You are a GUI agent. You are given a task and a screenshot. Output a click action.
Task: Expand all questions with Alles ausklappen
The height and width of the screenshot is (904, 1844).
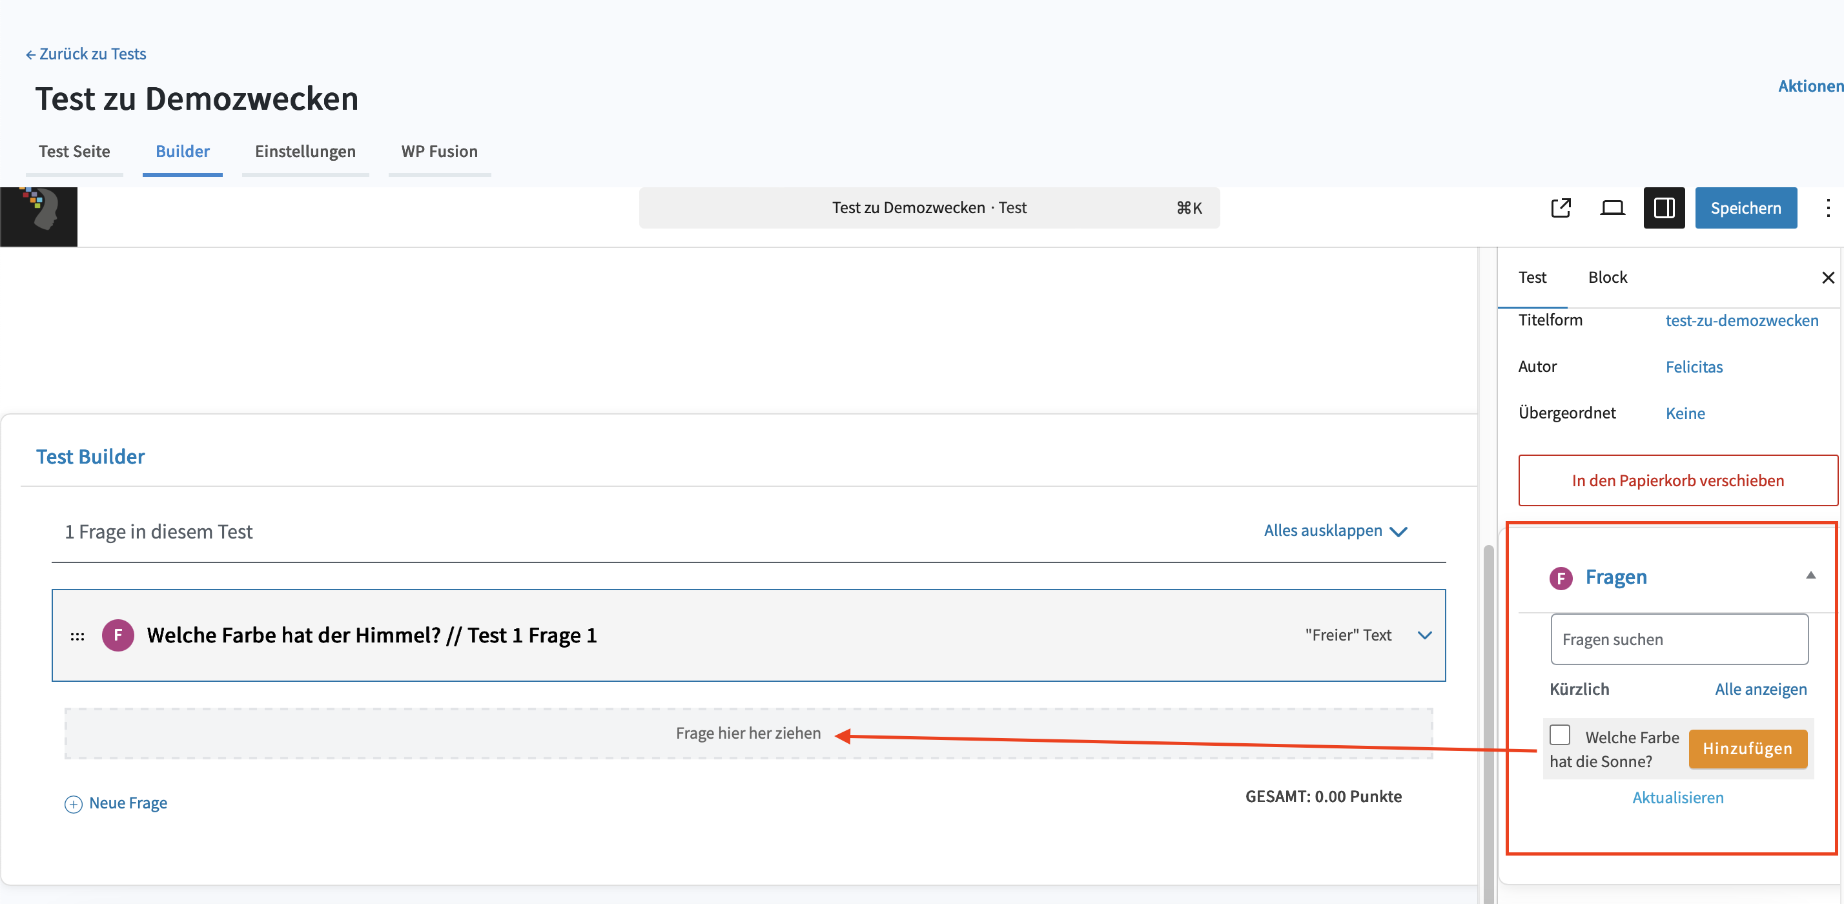(x=1335, y=530)
